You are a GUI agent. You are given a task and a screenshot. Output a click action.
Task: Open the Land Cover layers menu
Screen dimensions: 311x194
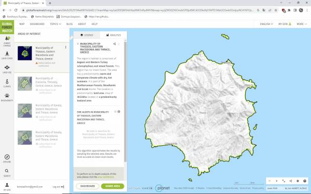(7, 55)
